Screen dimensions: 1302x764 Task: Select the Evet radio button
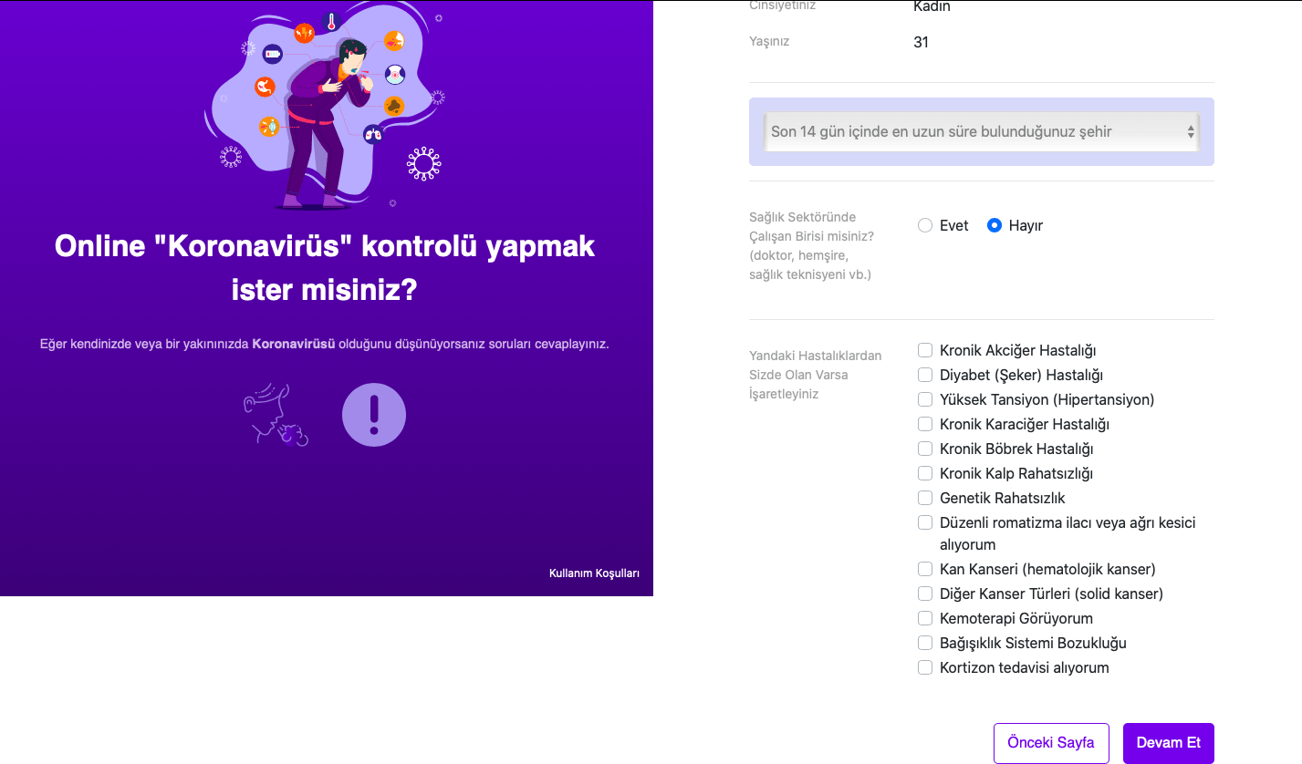pyautogui.click(x=925, y=225)
